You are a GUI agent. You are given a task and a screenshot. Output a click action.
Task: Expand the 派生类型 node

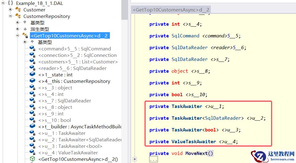tap(17, 29)
